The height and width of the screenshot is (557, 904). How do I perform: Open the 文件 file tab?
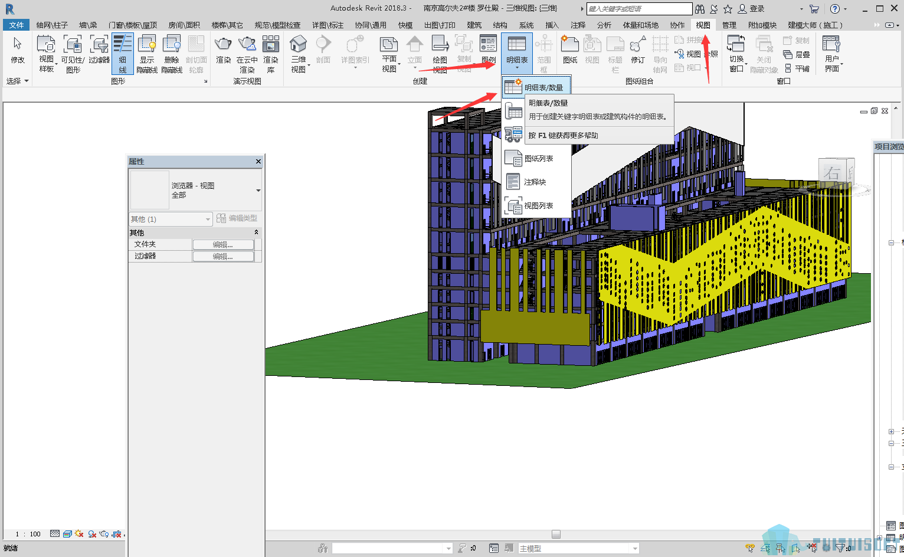(x=17, y=25)
